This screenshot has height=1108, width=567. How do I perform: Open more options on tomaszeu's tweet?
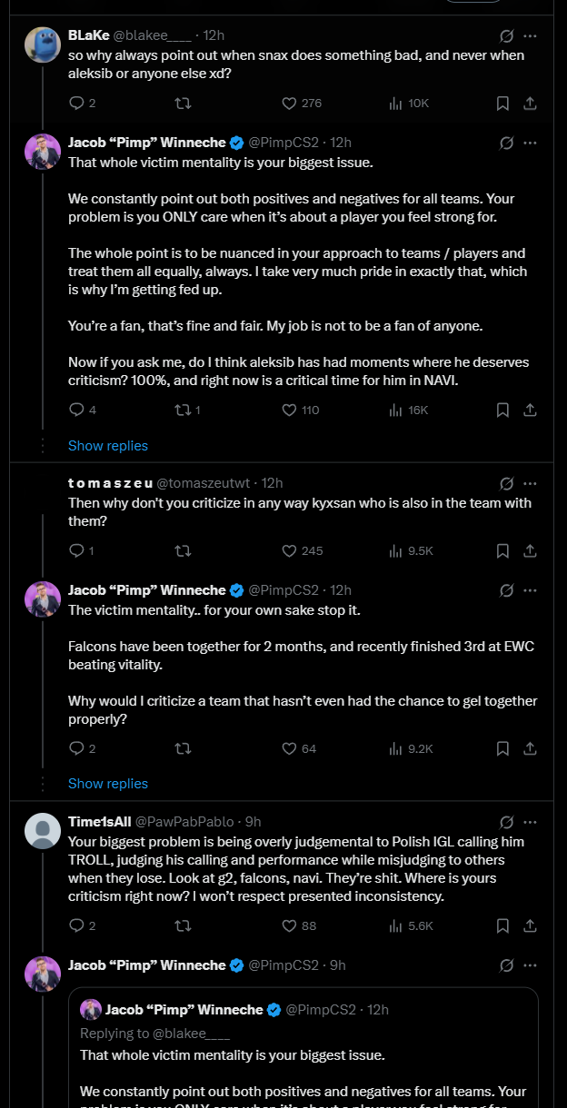point(531,483)
